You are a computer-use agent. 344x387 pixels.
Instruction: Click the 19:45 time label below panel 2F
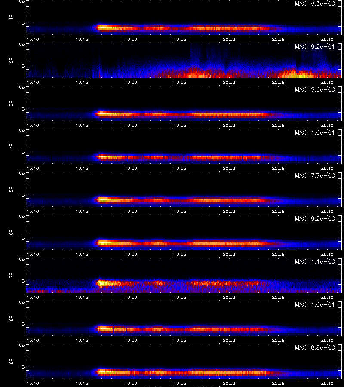[82, 82]
